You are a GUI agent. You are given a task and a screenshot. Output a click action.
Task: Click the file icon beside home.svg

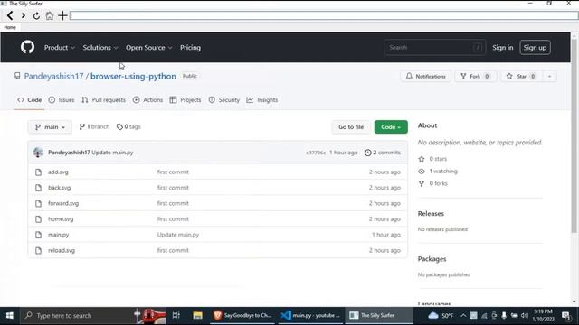pos(38,219)
